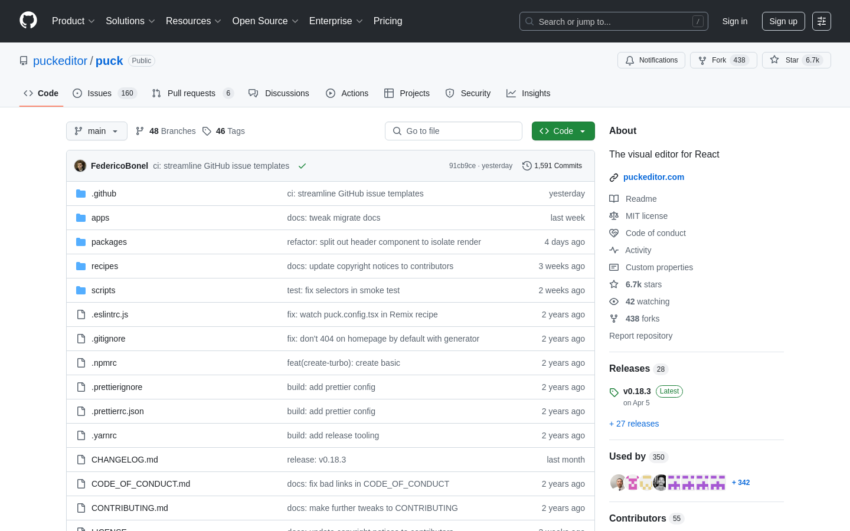
Task: Click the link icon beside puckeditor.com
Action: pos(614,177)
